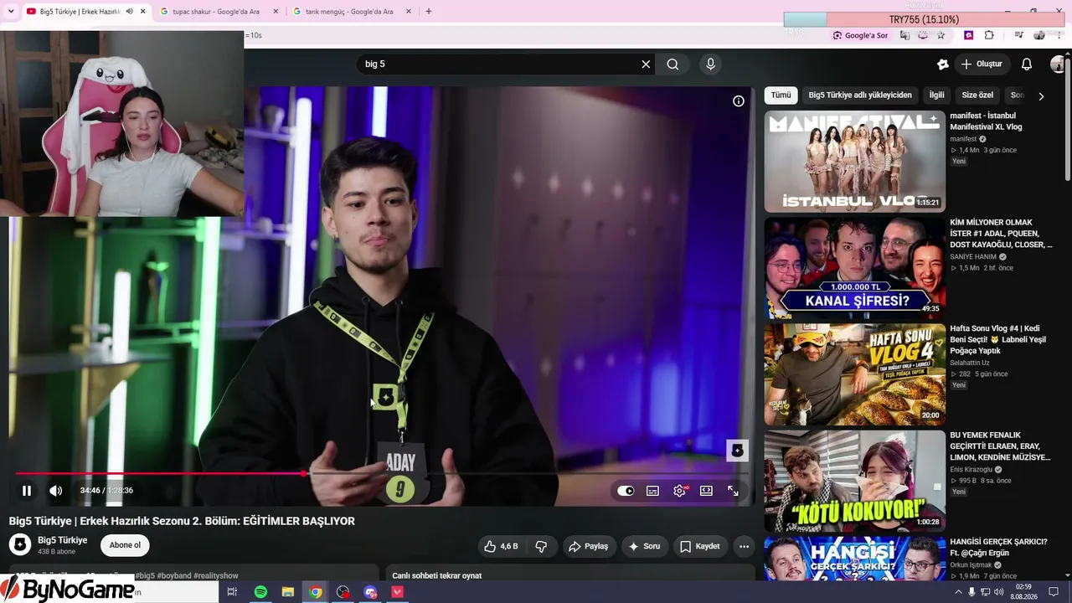Viewport: 1072px width, 603px height.
Task: Subscribe with the 'Abone ol' button
Action: (125, 545)
